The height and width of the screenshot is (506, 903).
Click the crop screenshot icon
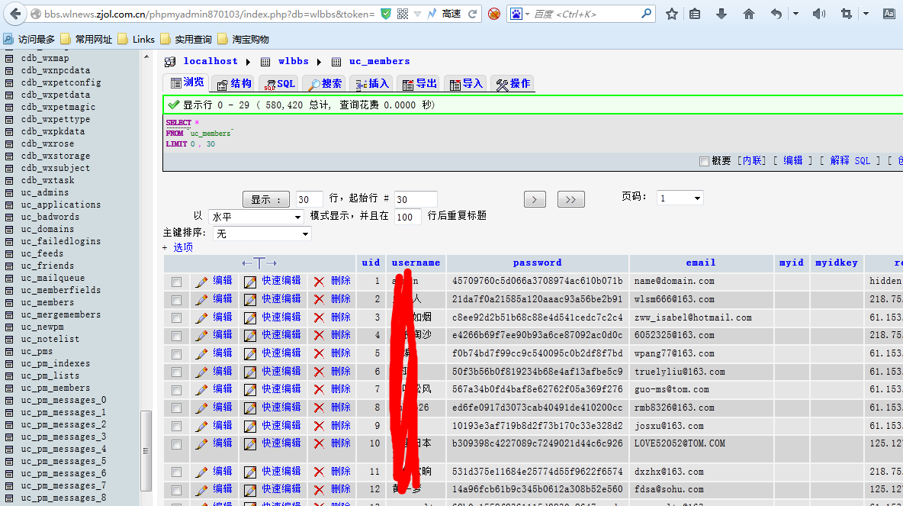point(846,14)
